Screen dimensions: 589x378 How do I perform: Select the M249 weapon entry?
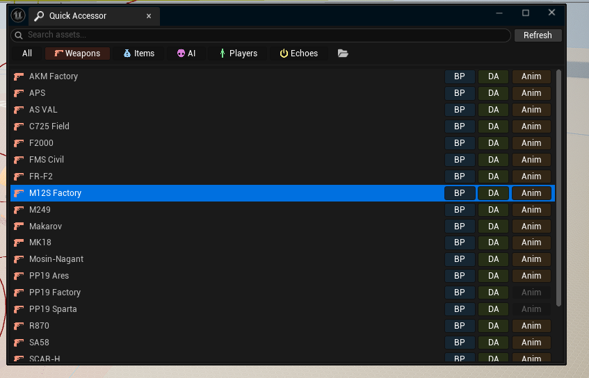click(x=40, y=209)
